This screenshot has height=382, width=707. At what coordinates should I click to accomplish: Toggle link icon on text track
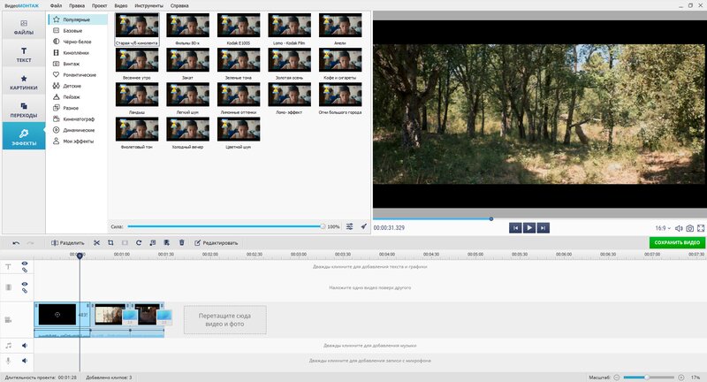tap(25, 270)
